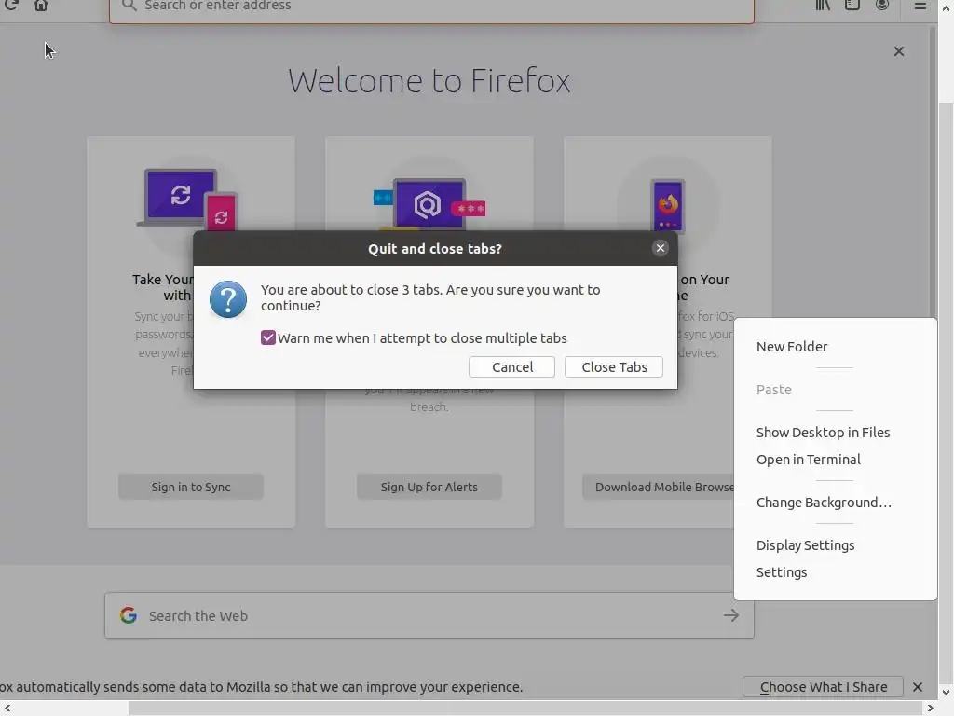Viewport: 954px width, 716px height.
Task: Click the Welcome to Firefox heading
Action: pyautogui.click(x=429, y=80)
